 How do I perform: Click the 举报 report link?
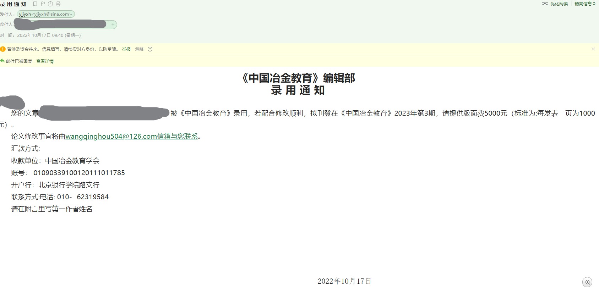126,49
